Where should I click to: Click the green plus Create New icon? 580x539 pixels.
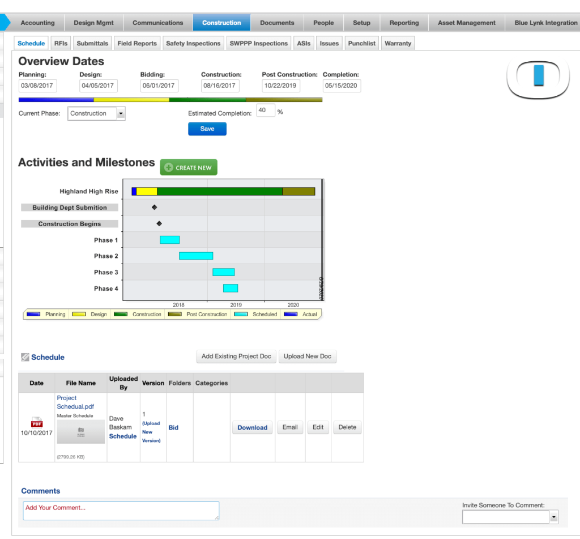coord(169,167)
